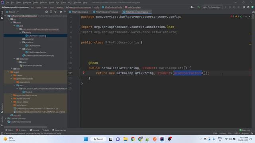Viewport: 255px width, 143px height.
Task: Open File Explorer from taskbar
Action: coord(126,139)
